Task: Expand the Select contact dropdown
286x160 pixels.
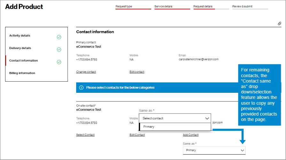Action: 175,118
